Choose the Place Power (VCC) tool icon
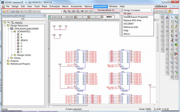 click(x=176, y=40)
